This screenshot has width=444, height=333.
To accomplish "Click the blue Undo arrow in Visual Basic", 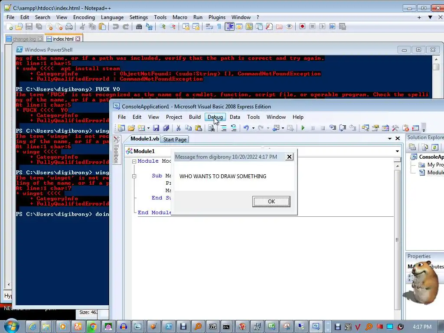I will coord(246,128).
